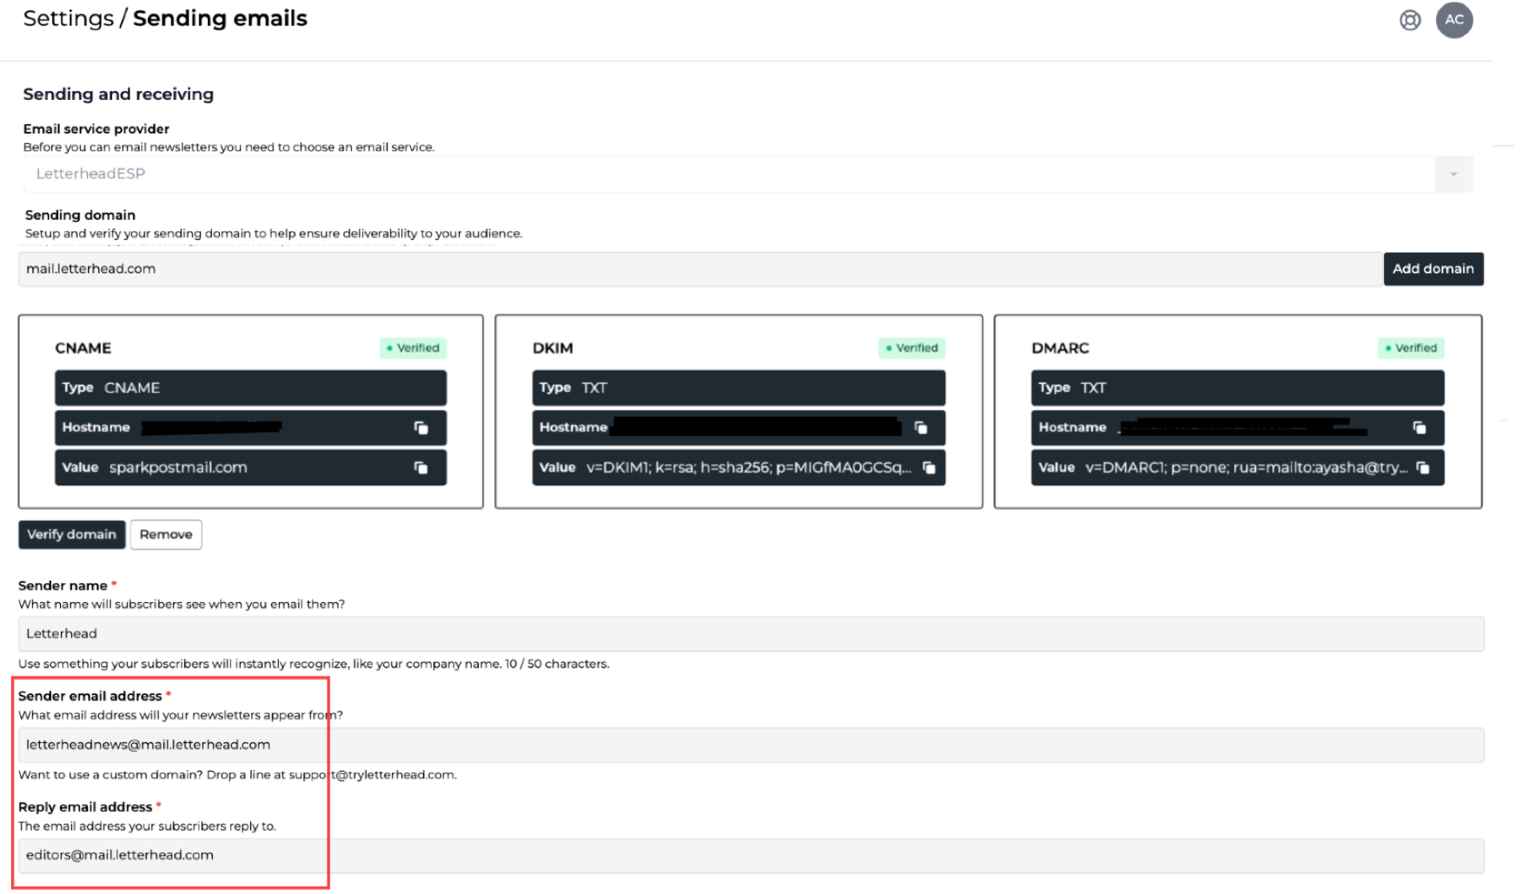This screenshot has width=1524, height=894.
Task: Open the help support icon
Action: (1410, 20)
